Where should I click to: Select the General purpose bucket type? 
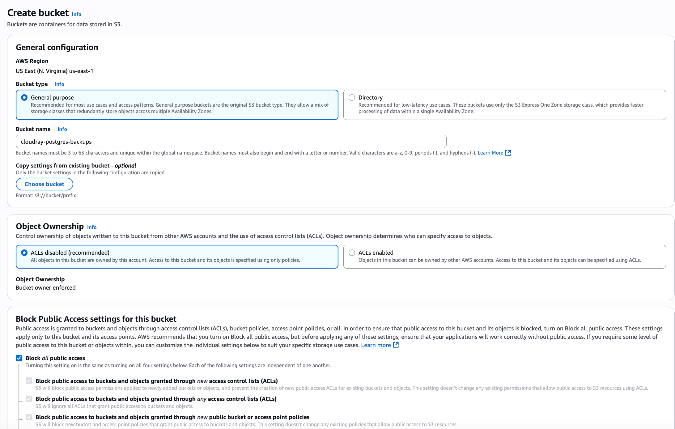(23, 97)
